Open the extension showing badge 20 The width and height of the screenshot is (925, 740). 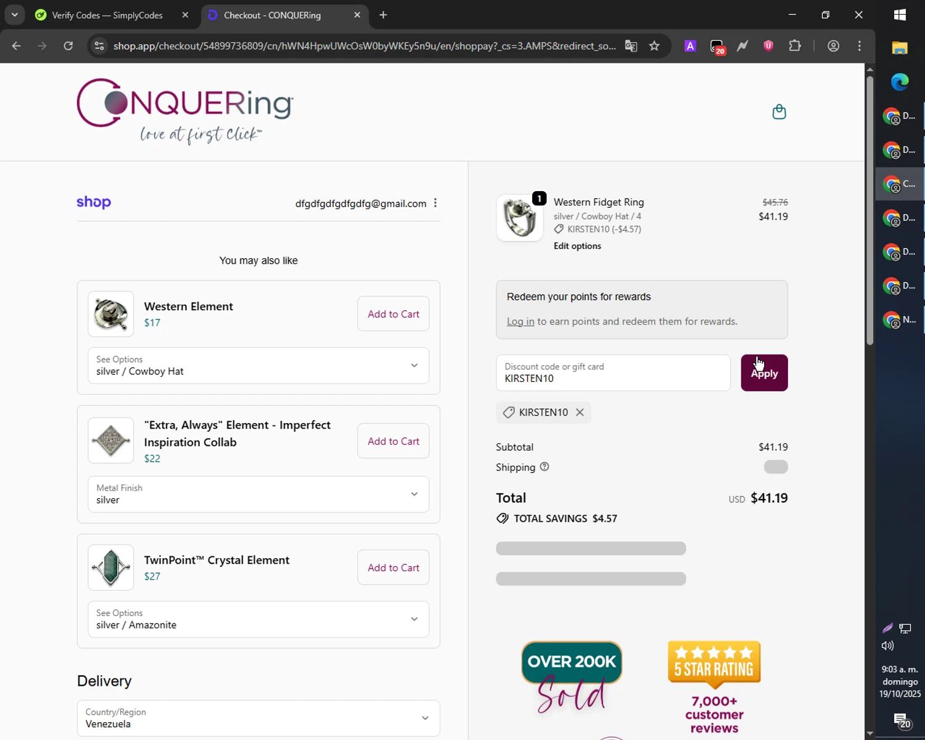coord(717,46)
